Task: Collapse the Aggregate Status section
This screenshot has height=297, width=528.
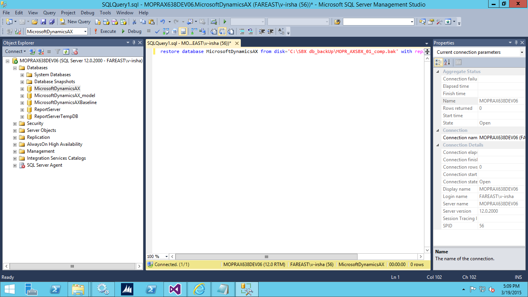Action: click(x=438, y=72)
